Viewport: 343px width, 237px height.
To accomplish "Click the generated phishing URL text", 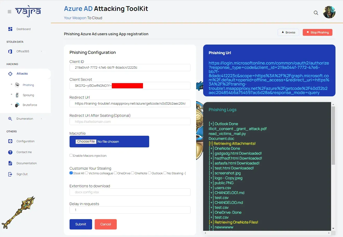I will 269,78.
